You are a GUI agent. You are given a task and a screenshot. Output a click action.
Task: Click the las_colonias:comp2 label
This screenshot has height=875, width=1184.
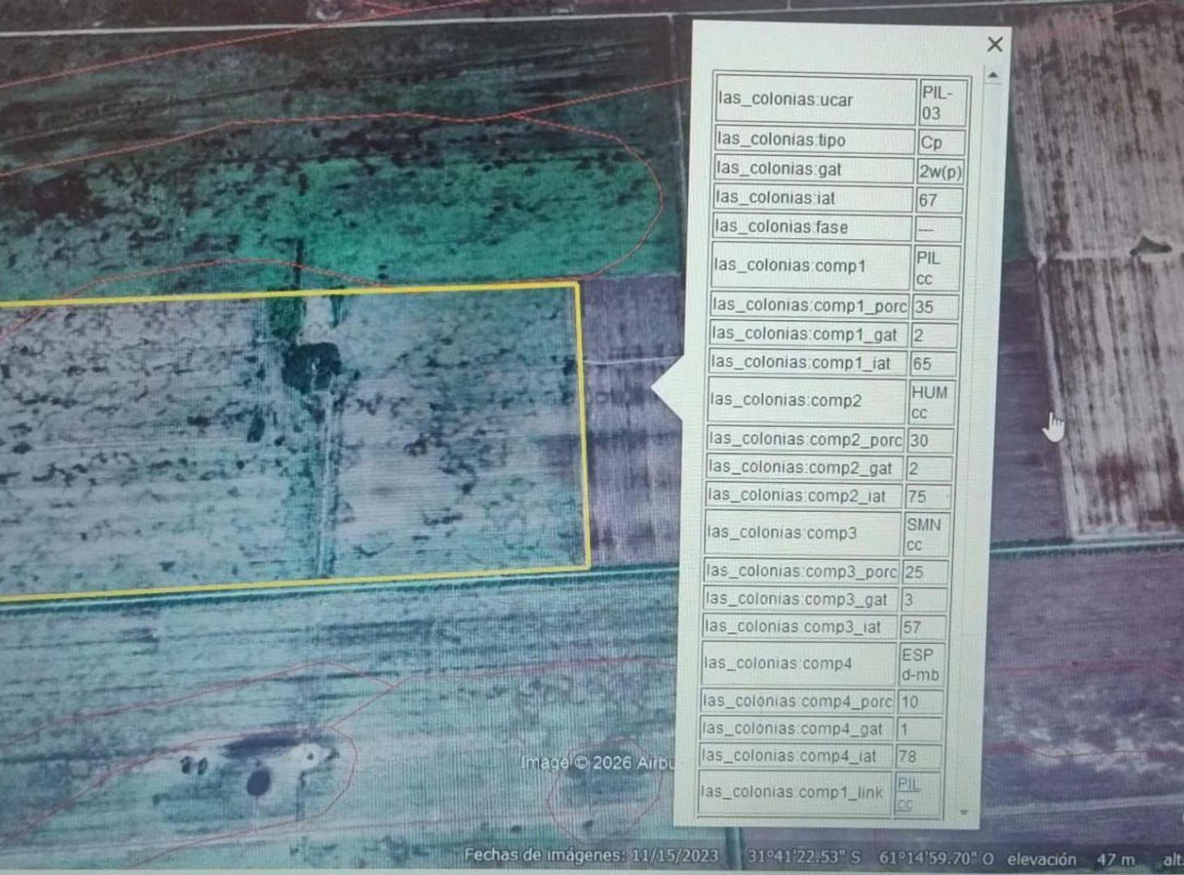[x=785, y=400]
